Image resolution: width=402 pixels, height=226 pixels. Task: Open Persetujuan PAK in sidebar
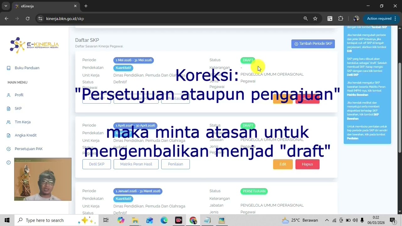[x=28, y=149]
